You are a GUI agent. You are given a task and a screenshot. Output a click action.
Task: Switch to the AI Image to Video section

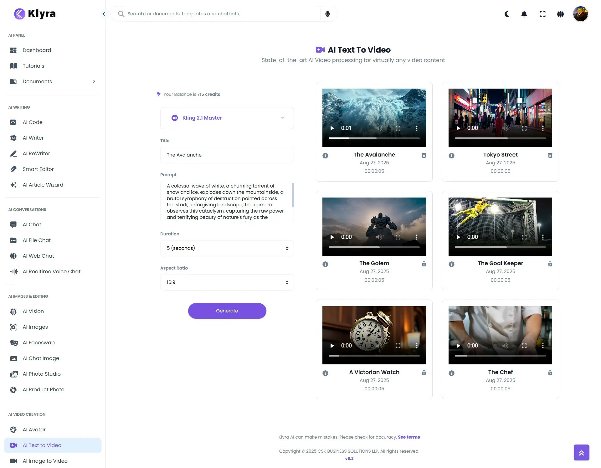(x=45, y=461)
